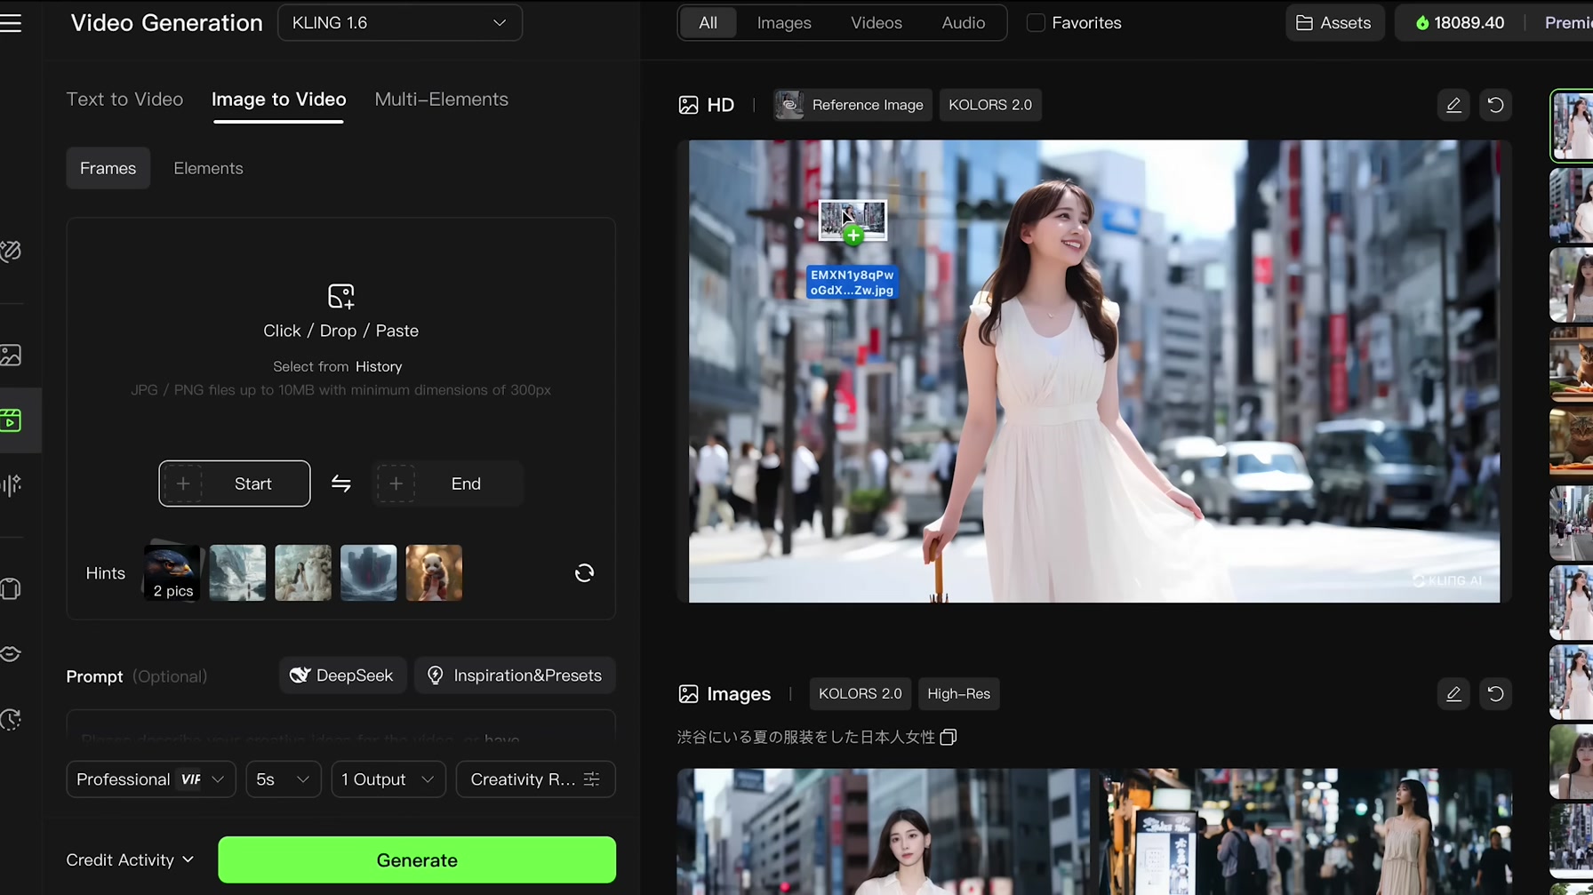This screenshot has width=1593, height=895.
Task: Open the DeepSeek prompt helper
Action: click(342, 675)
